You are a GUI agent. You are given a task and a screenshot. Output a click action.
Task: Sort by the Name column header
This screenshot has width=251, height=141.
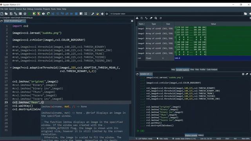pos(142,24)
